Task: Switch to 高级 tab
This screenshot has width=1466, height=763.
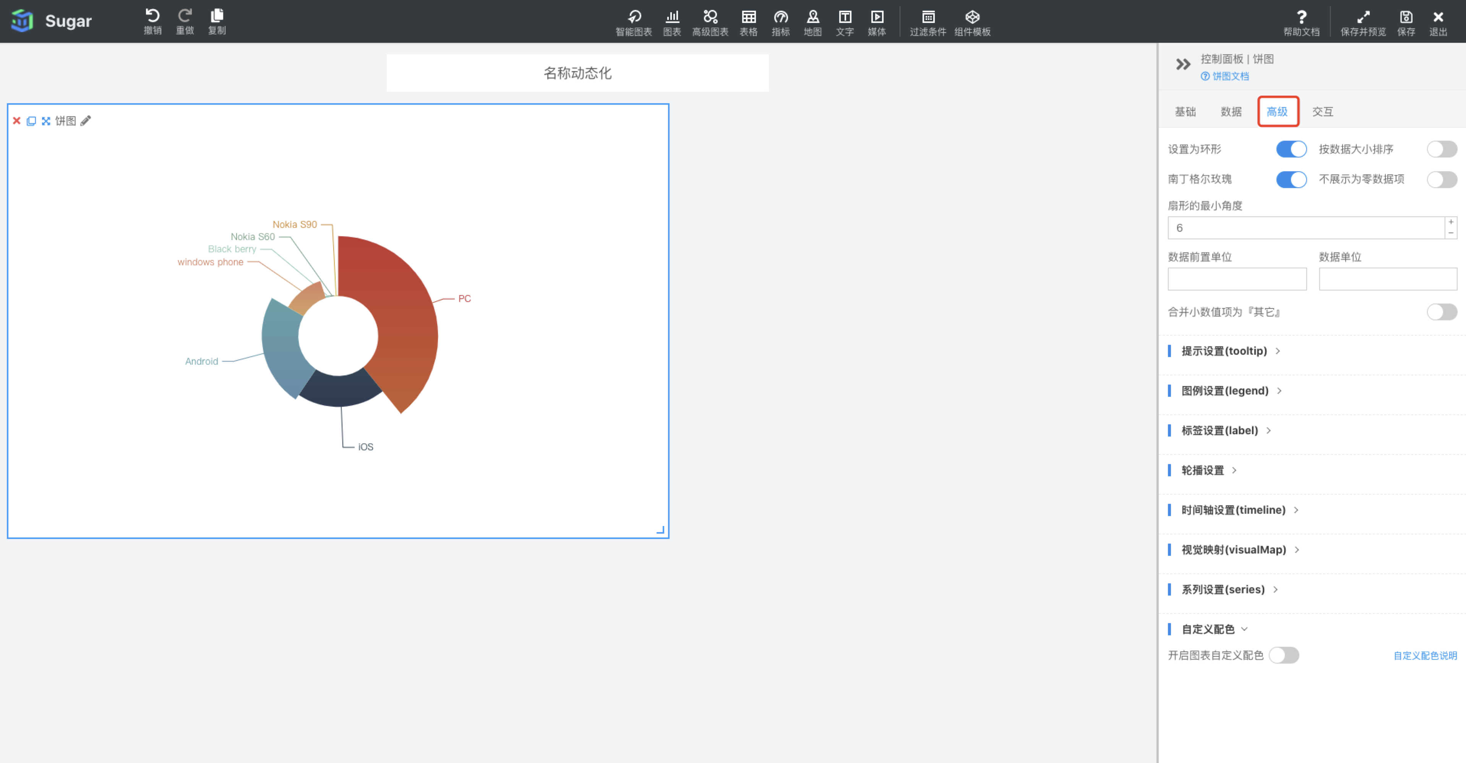Action: click(x=1278, y=112)
